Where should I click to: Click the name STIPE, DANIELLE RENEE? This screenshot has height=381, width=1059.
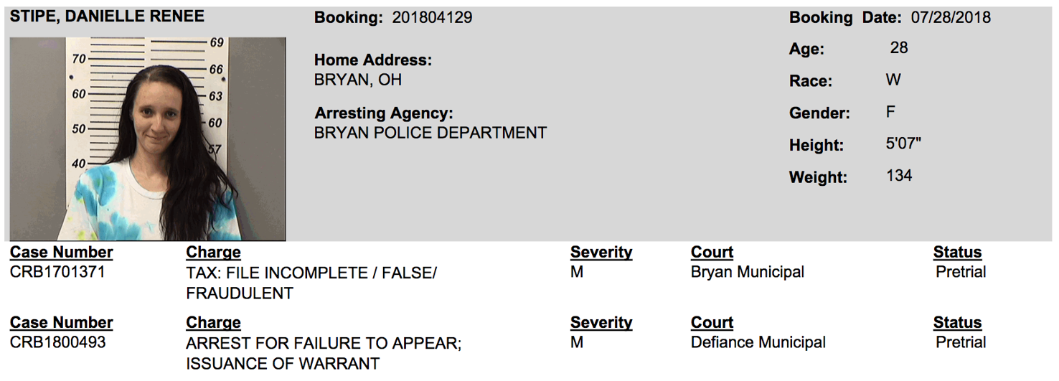tap(107, 17)
